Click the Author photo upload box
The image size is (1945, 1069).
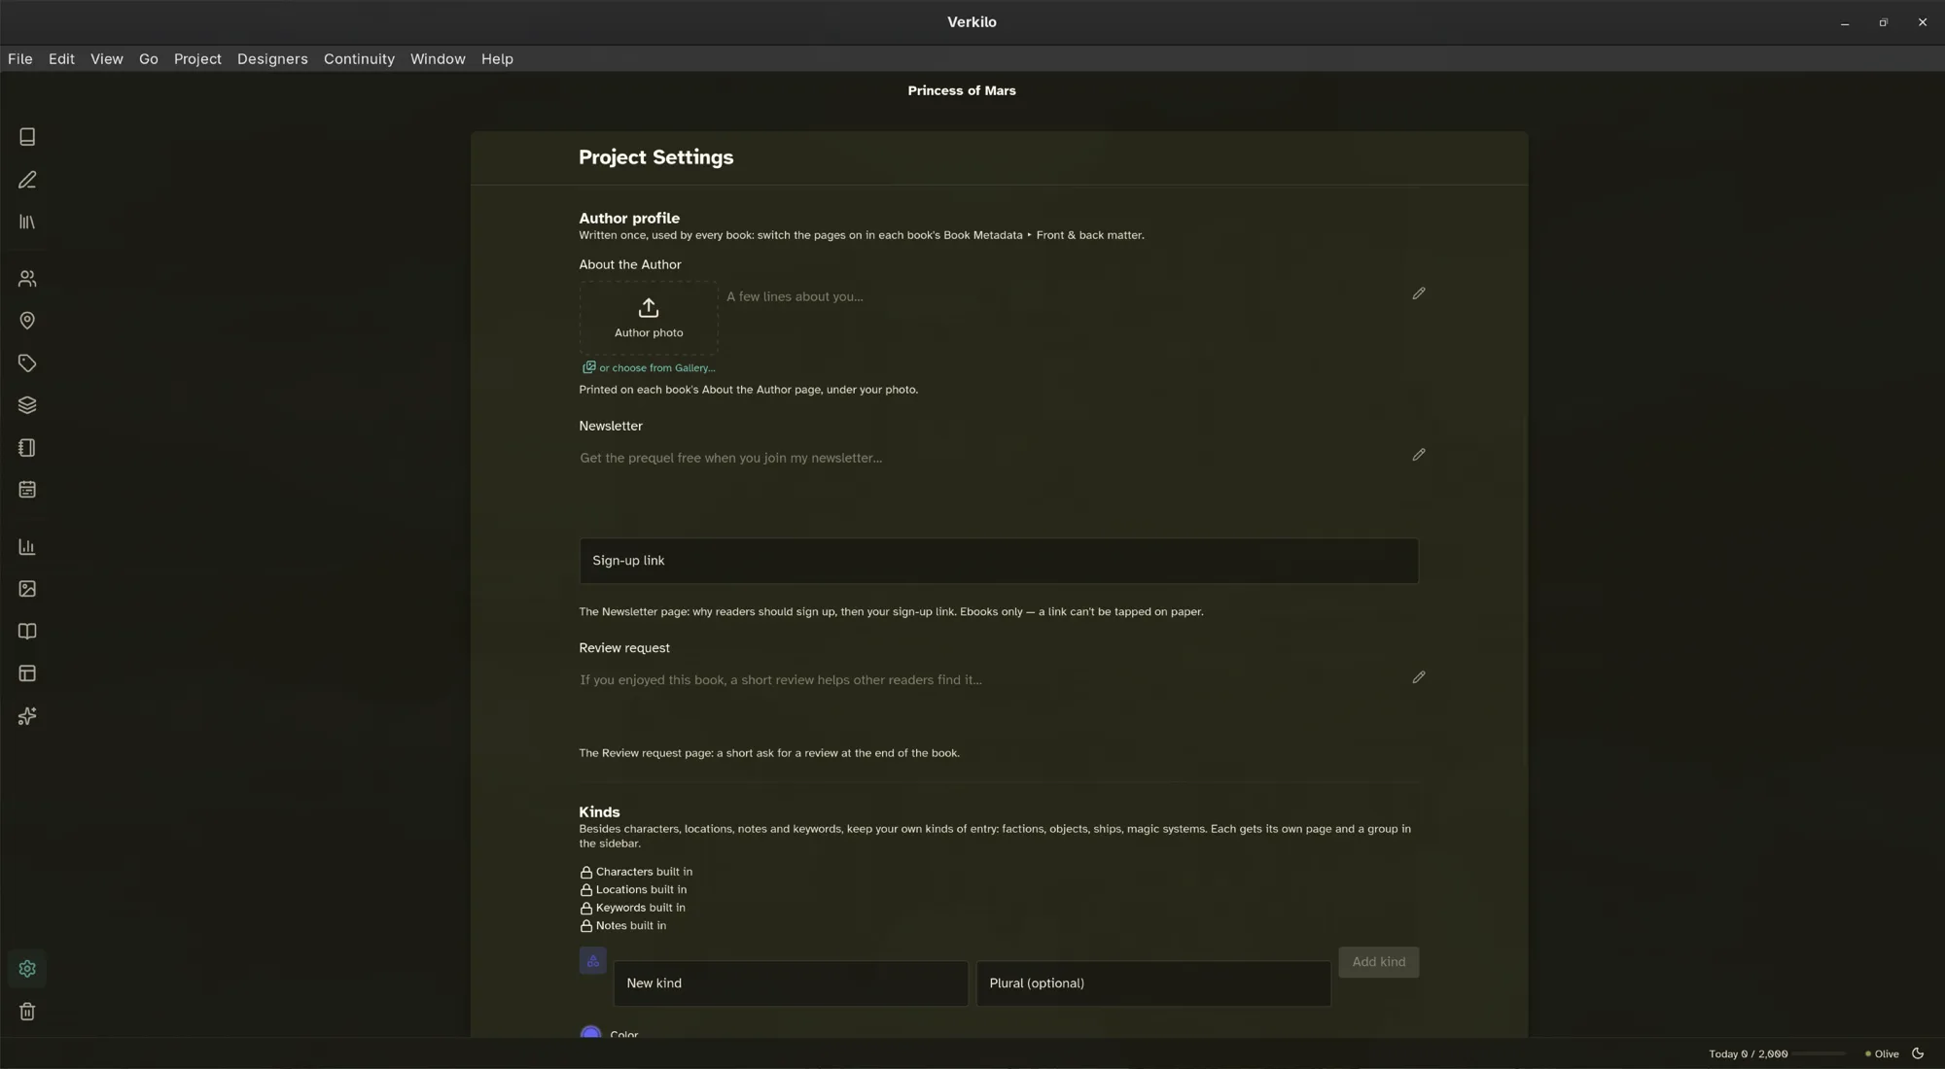[x=649, y=318]
